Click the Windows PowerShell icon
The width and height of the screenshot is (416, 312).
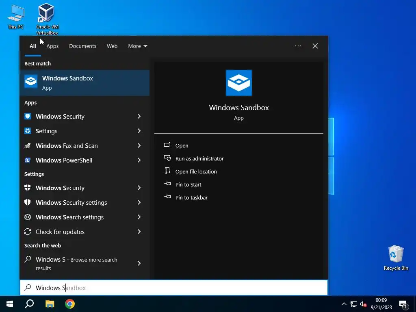pyautogui.click(x=28, y=160)
